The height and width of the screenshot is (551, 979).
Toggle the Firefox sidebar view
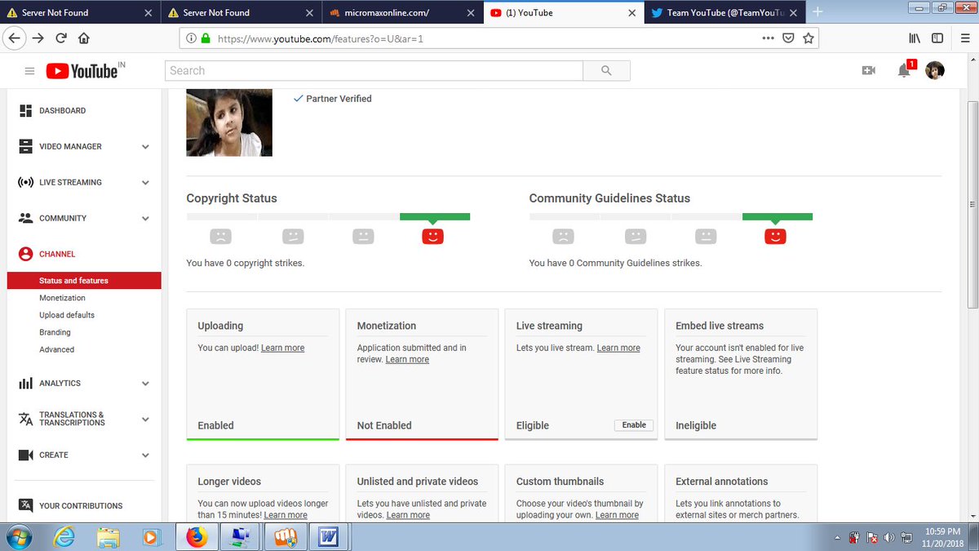937,38
